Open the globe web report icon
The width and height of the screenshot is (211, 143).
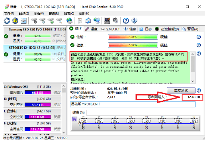pos(69,21)
